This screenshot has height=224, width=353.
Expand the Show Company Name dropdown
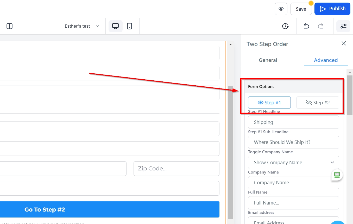click(x=293, y=162)
